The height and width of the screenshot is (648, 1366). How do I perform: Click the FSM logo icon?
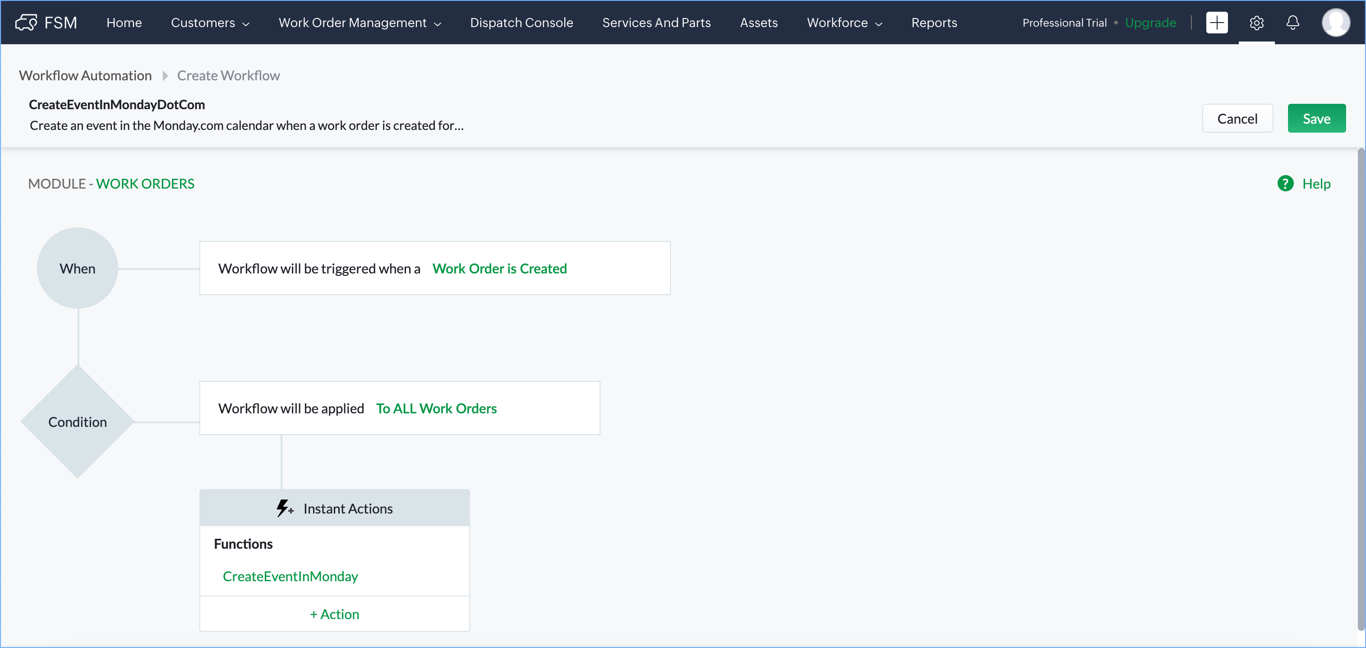[26, 22]
